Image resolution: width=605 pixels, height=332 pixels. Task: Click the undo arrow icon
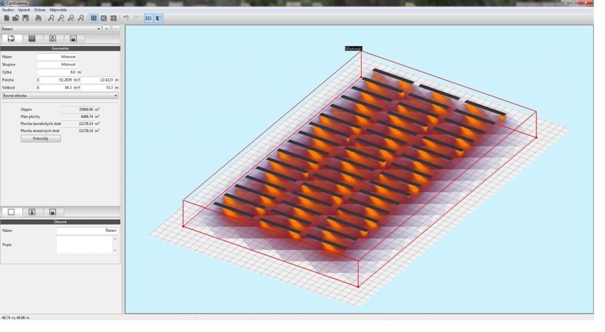(126, 19)
